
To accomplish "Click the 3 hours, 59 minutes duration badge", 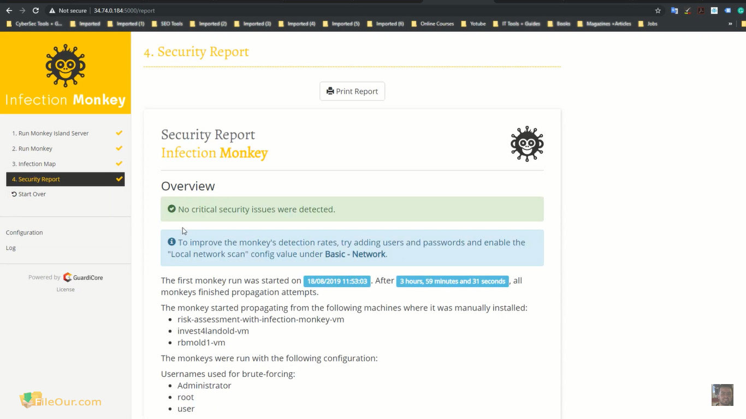I will tap(453, 282).
